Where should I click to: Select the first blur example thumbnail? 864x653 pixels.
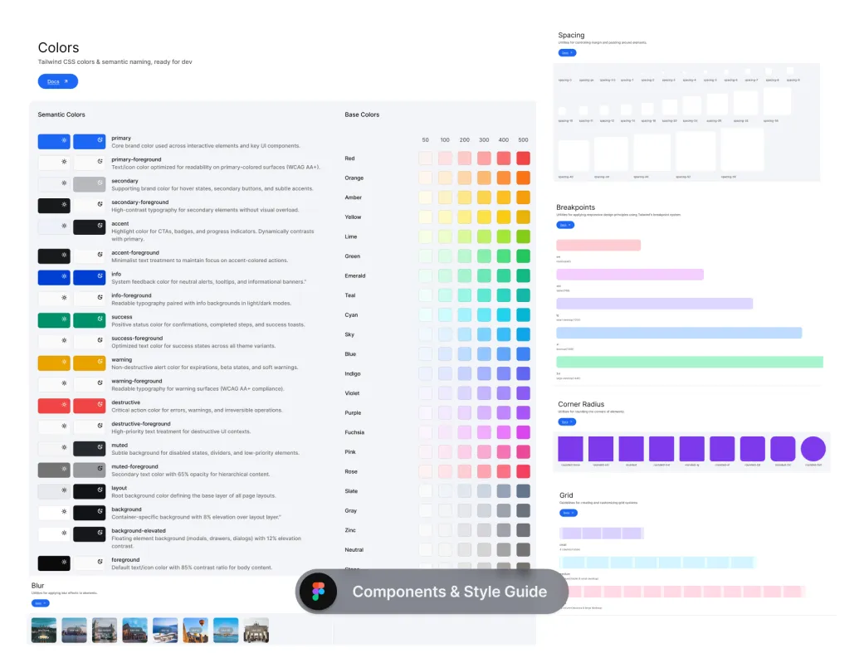pyautogui.click(x=44, y=631)
